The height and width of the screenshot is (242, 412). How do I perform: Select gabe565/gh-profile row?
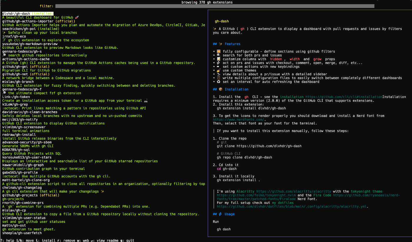(20, 173)
